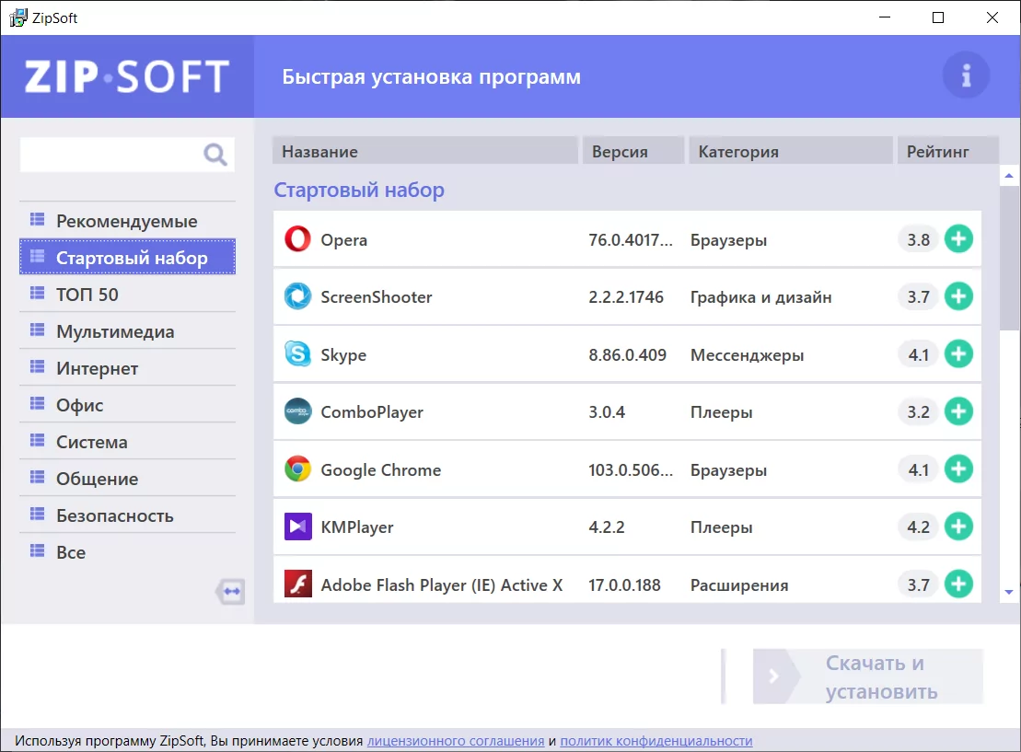1021x752 pixels.
Task: Add Google Chrome with its green plus
Action: [958, 469]
